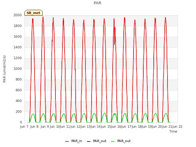Click the Time x-axis title
Viewport: 196px width, 147px height.
coord(173,131)
